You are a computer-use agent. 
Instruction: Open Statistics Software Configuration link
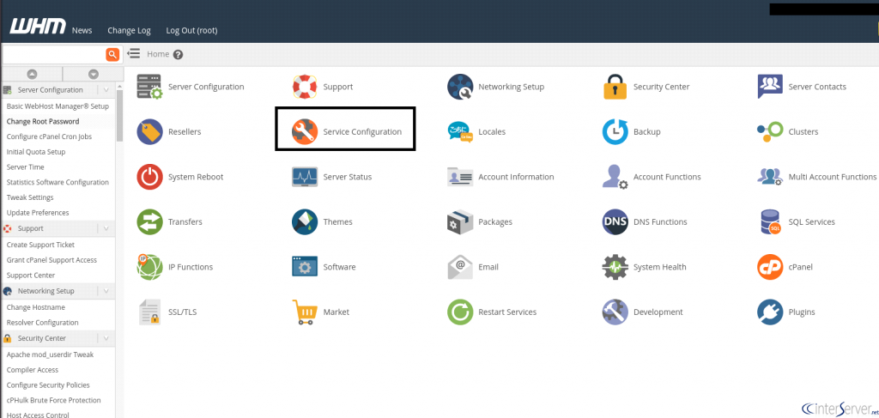(x=58, y=182)
